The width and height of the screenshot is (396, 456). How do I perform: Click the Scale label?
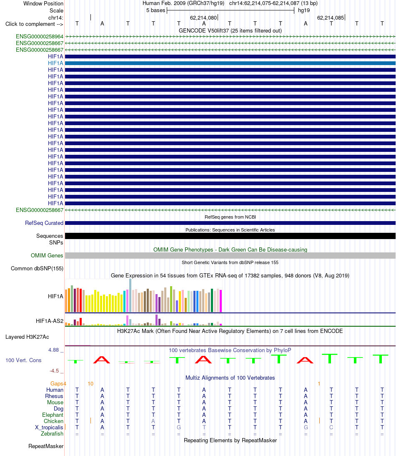[56, 10]
